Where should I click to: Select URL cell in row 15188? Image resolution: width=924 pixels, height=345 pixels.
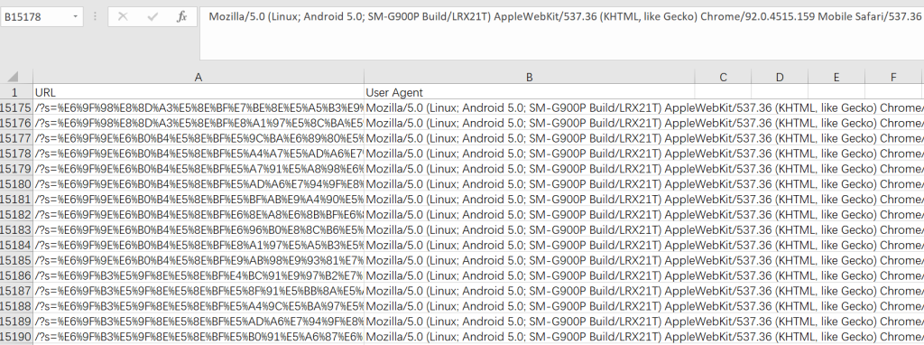(x=199, y=307)
